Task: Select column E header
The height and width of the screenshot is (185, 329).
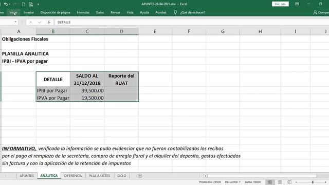Action: [x=155, y=31]
